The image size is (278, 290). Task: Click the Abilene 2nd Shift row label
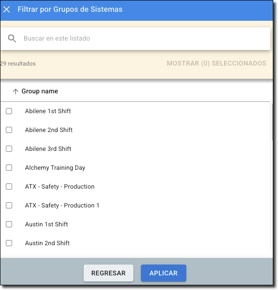pyautogui.click(x=49, y=130)
